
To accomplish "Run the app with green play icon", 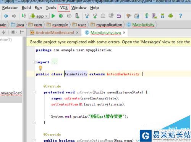I will click(53, 16).
